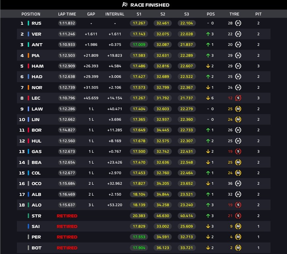The image size is (287, 254).
Task: Select driver RUS in first position
Action: pyautogui.click(x=36, y=23)
